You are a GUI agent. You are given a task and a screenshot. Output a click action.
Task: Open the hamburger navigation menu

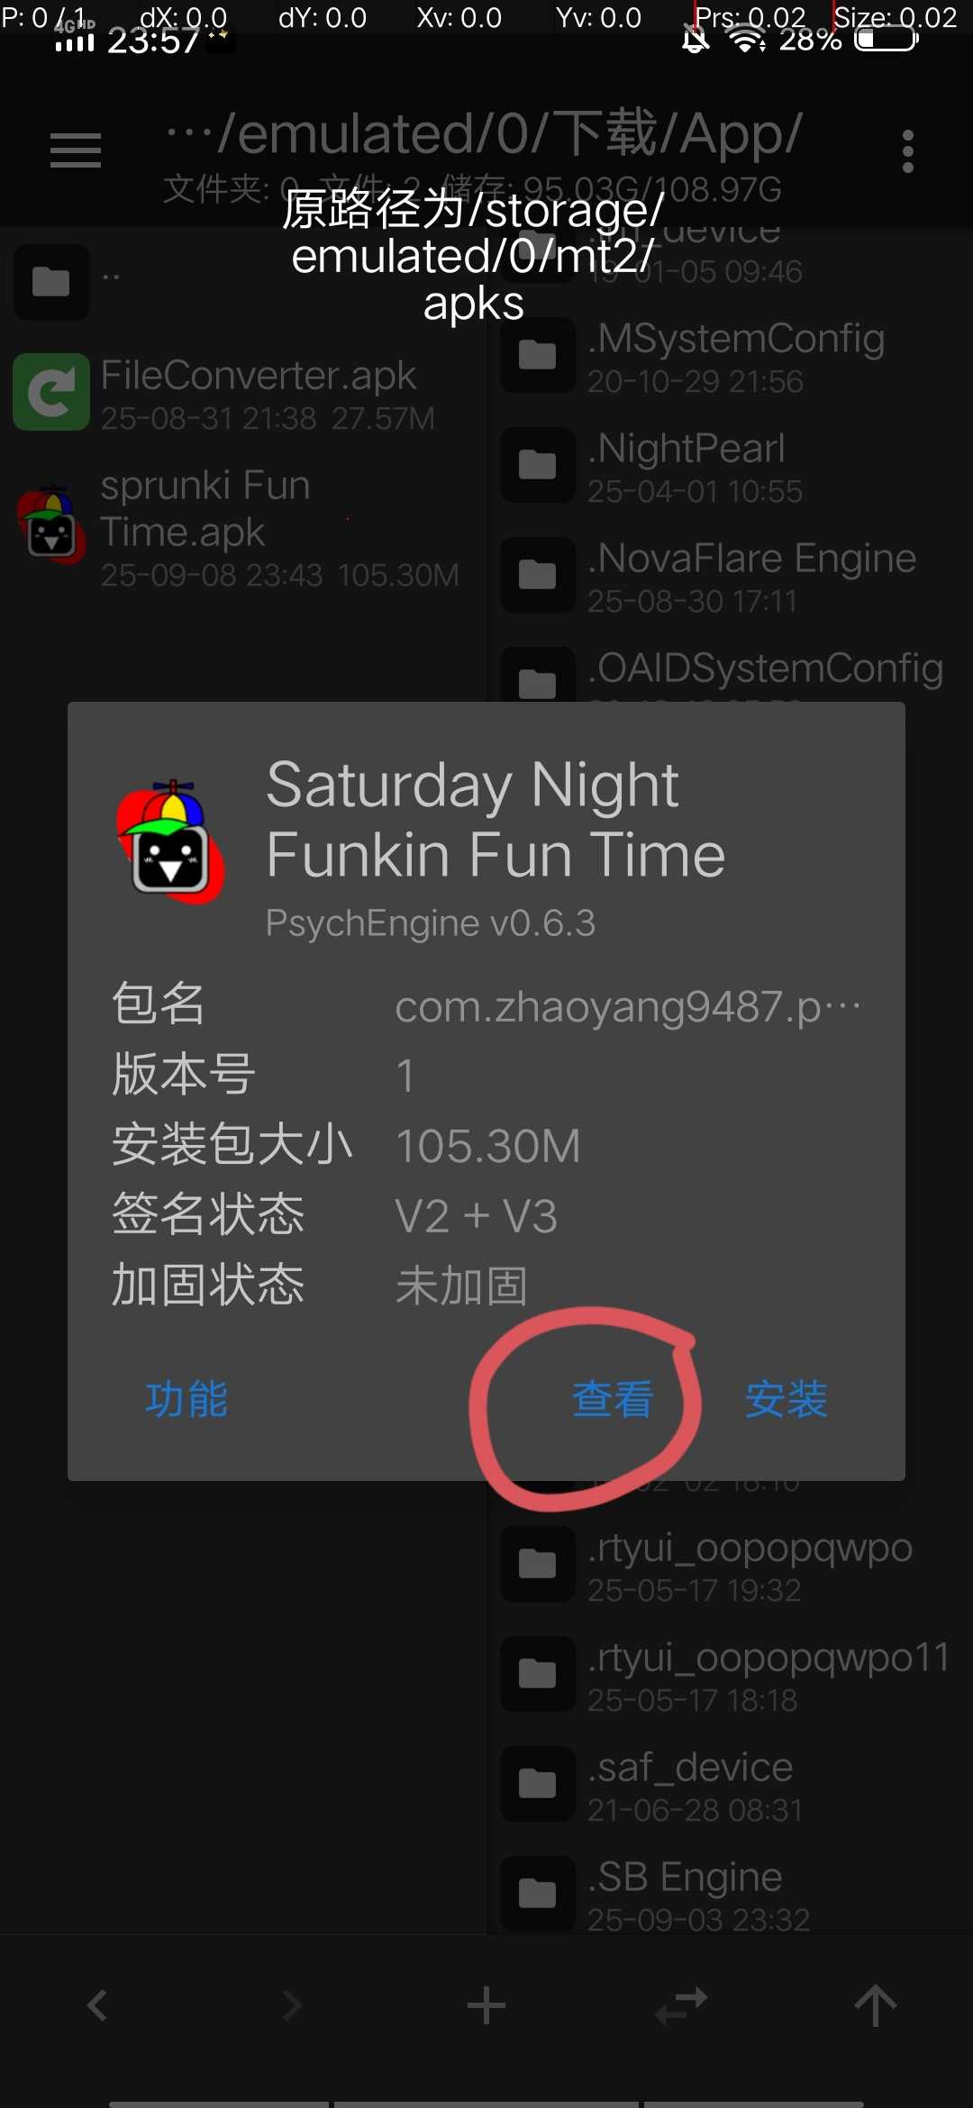[76, 150]
